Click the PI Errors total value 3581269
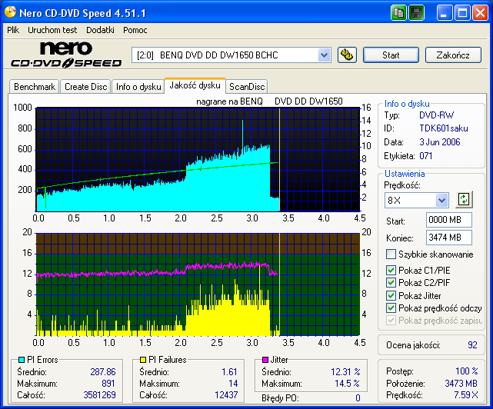This screenshot has width=493, height=409. click(99, 395)
